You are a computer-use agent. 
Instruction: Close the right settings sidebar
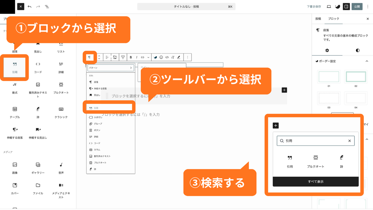[368, 19]
